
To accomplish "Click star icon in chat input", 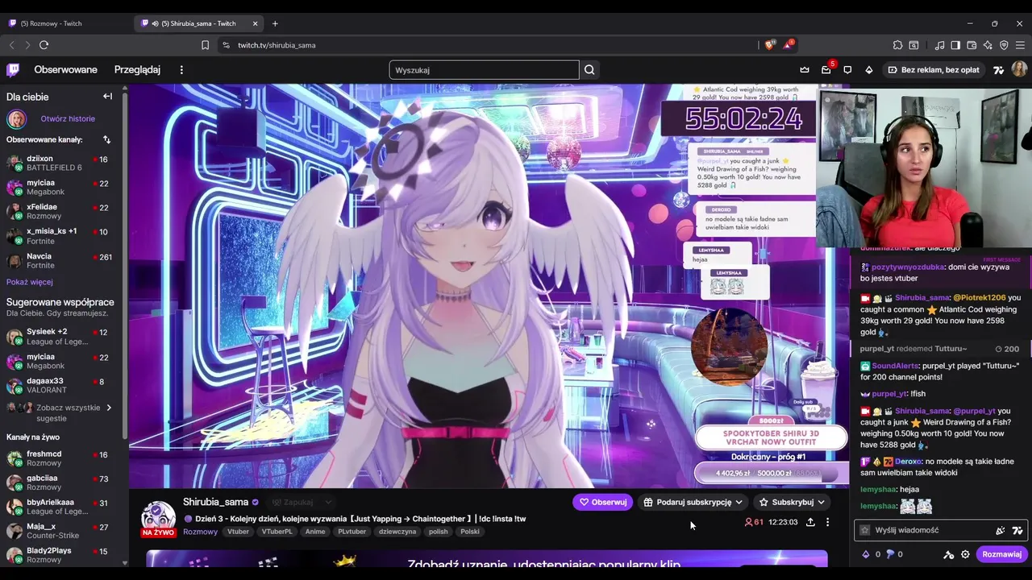I will tap(865, 530).
